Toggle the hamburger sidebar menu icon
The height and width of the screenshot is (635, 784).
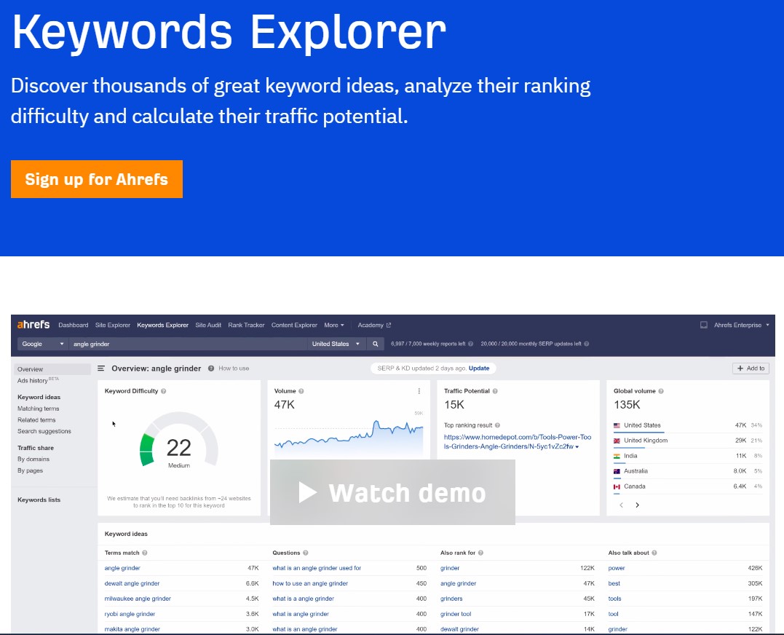pyautogui.click(x=101, y=368)
